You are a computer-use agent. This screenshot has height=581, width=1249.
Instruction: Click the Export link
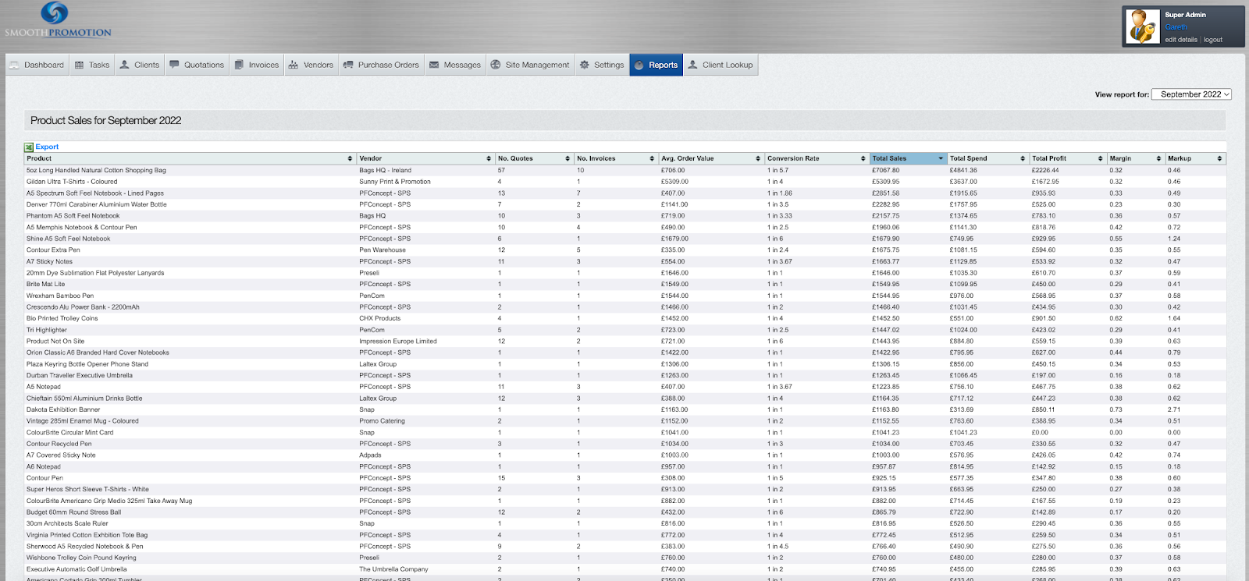tap(47, 147)
